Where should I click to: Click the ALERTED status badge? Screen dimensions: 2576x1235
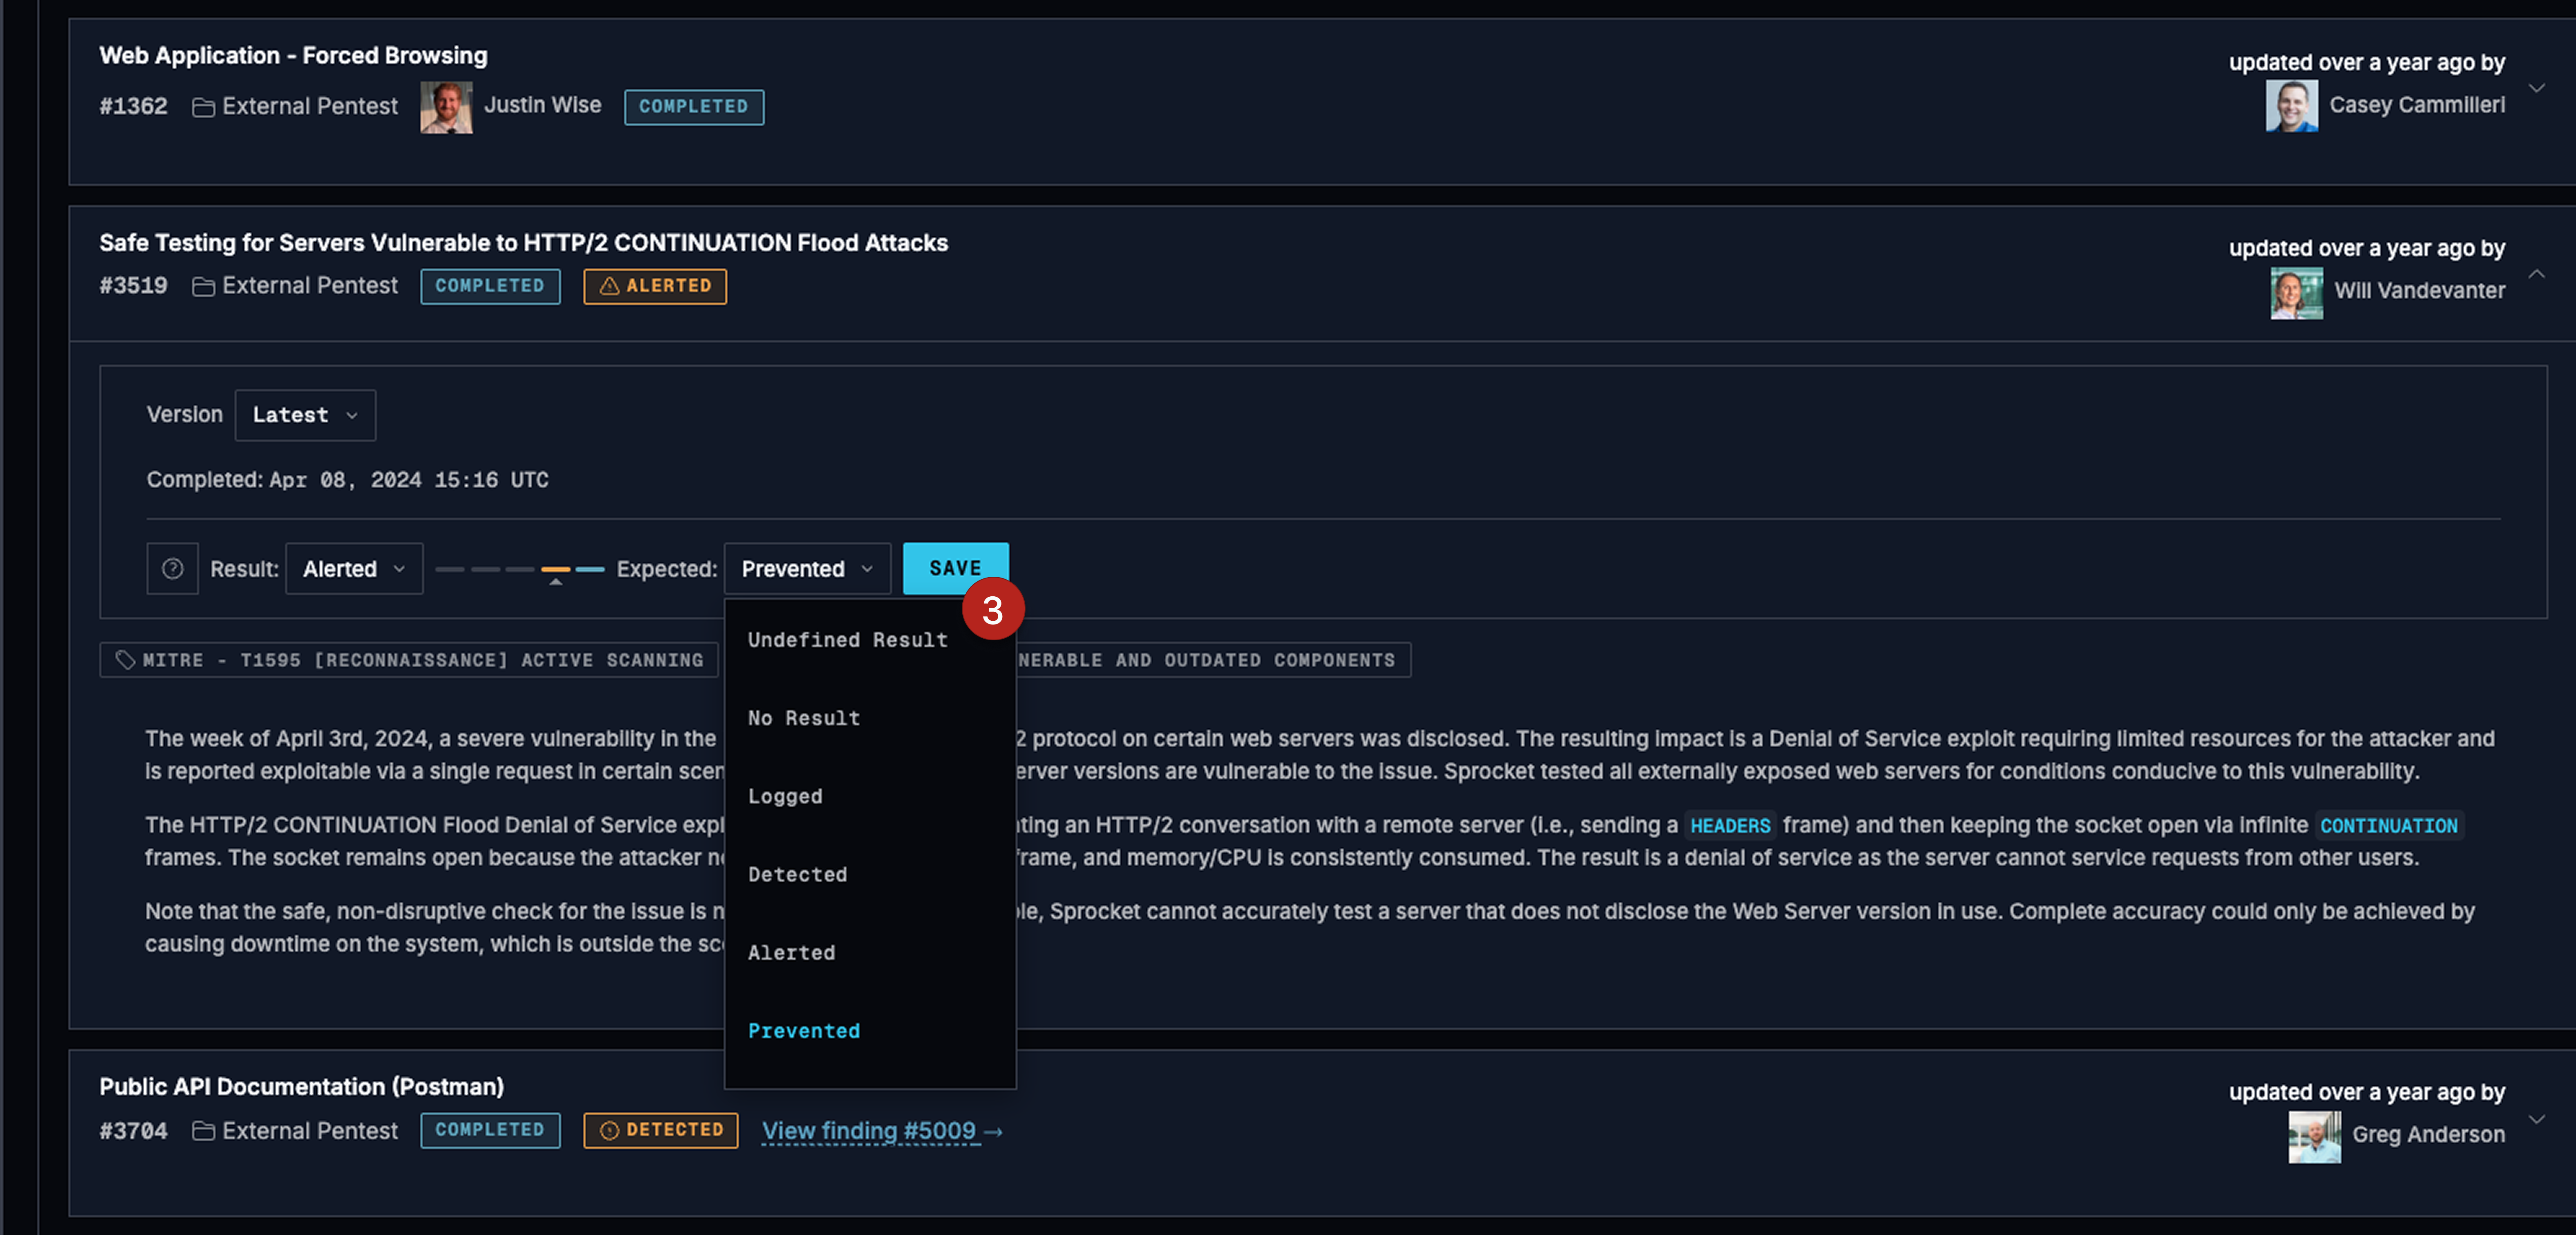(655, 287)
